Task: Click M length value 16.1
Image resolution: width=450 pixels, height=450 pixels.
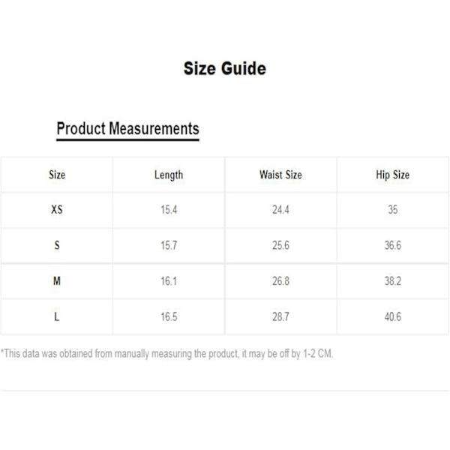Action: pyautogui.click(x=169, y=281)
